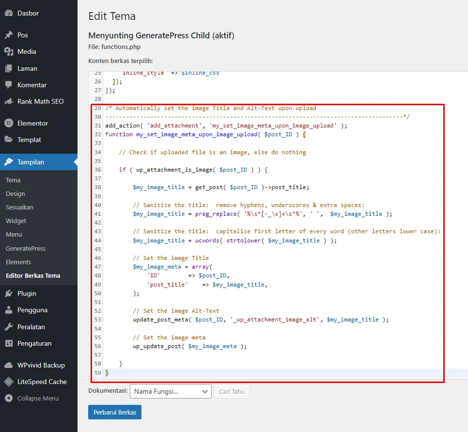The image size is (468, 432).
Task: Click the Dasbor gauge icon
Action: [x=9, y=13]
